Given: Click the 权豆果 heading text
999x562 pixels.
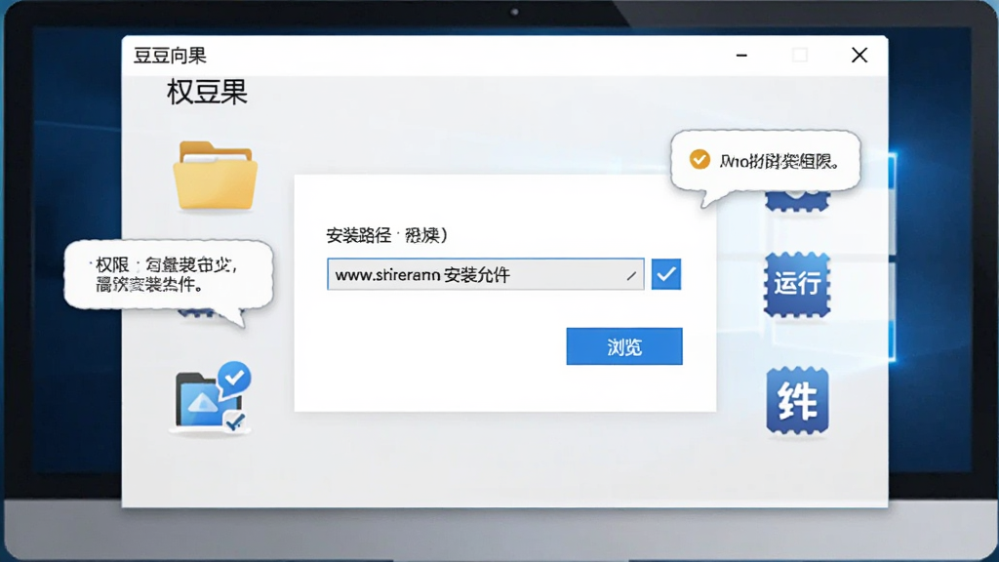Looking at the screenshot, I should click(x=207, y=93).
